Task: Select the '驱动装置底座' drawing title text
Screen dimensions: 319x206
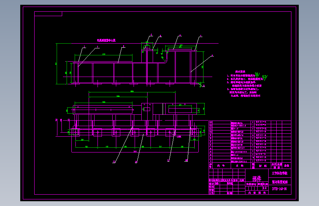Action: tap(280, 182)
